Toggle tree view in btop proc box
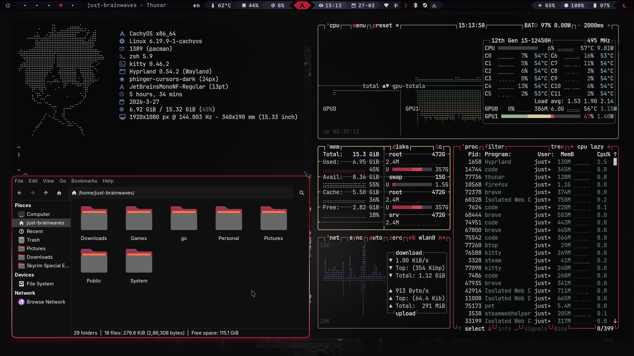 pyautogui.click(x=557, y=147)
